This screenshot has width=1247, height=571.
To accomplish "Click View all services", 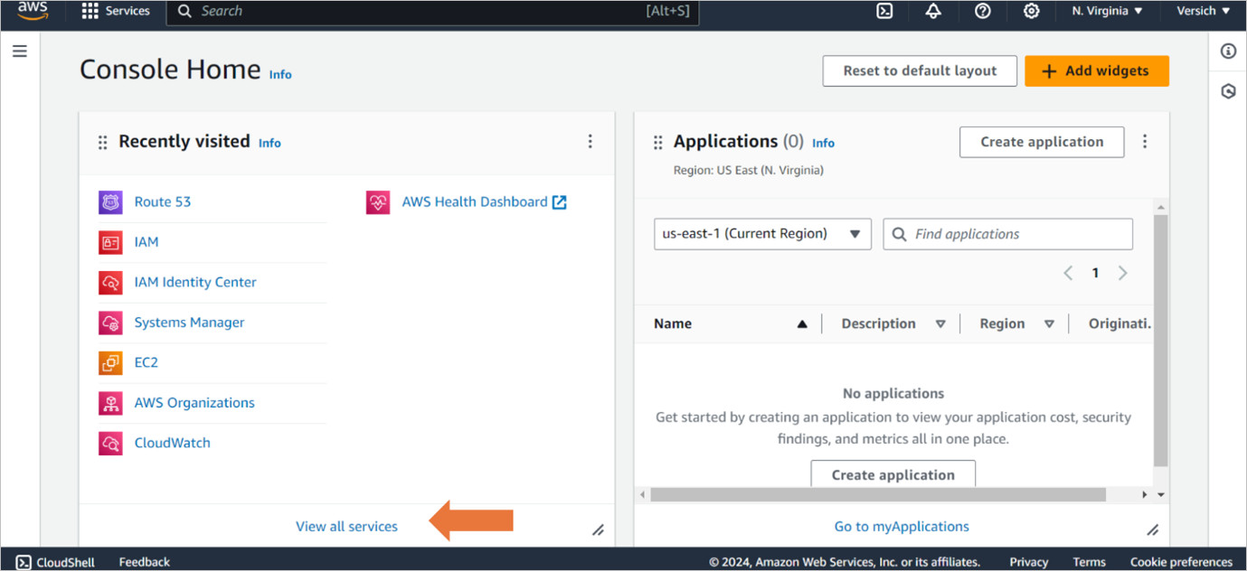I will coord(347,526).
